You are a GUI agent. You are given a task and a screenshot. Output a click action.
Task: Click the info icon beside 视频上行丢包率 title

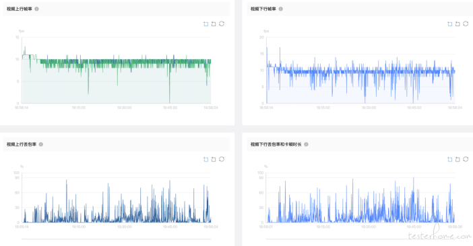[40, 145]
